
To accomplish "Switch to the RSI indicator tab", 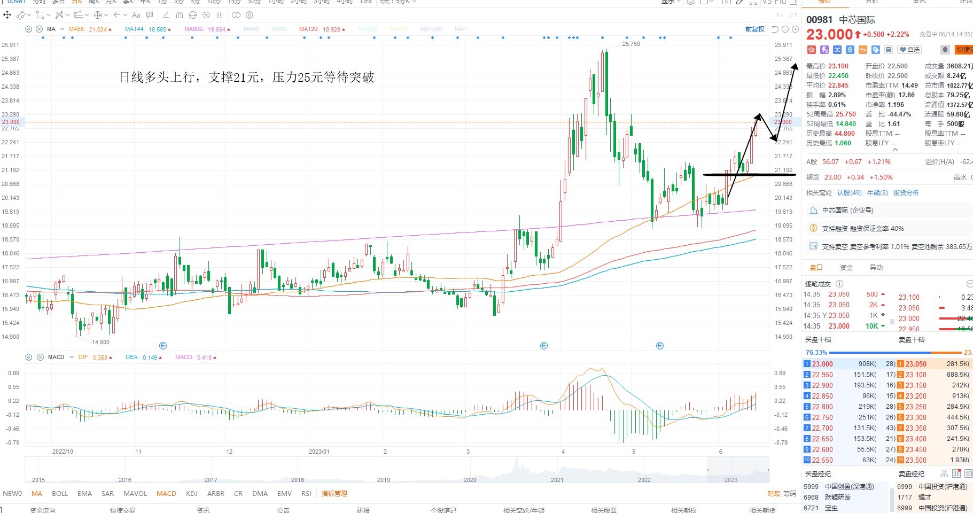I will pos(306,494).
